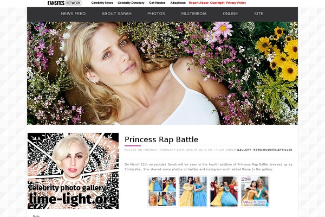Click the News/Rumors/Articles category link
325x217 pixels.
(273, 150)
